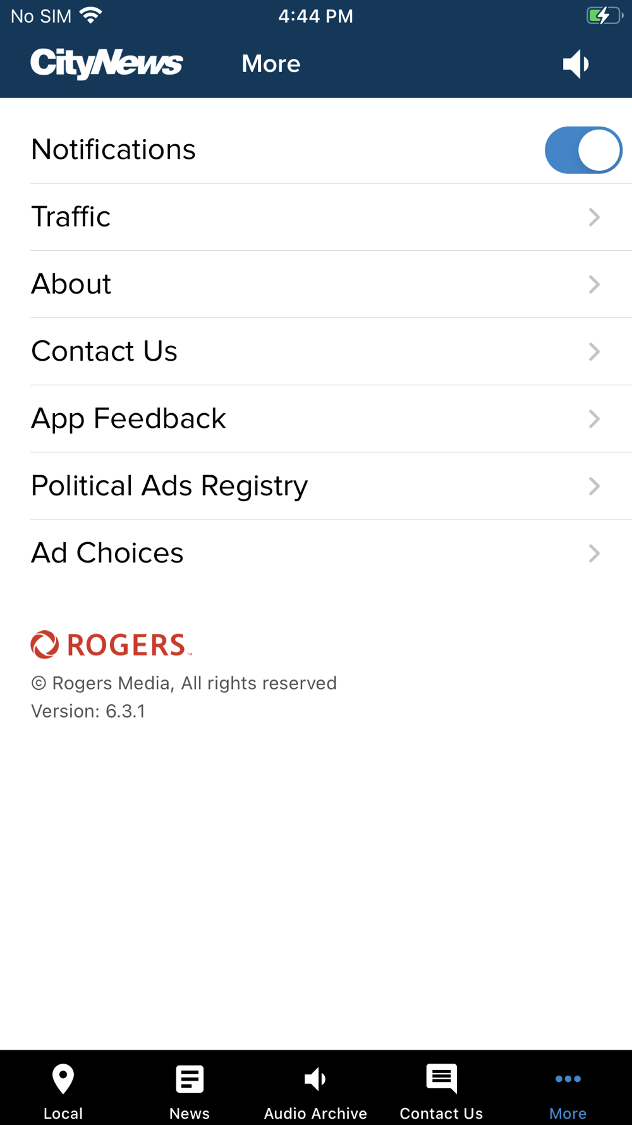
Task: Tap the Rogers Media copyright text
Action: (184, 683)
